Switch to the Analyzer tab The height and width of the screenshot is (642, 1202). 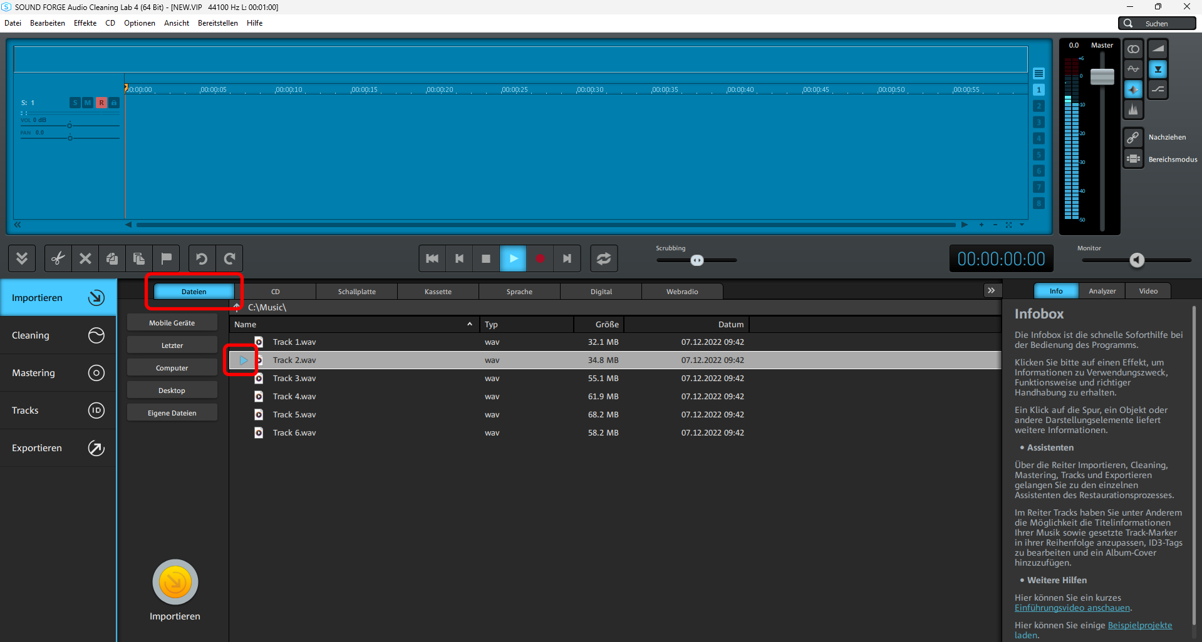[1102, 291]
